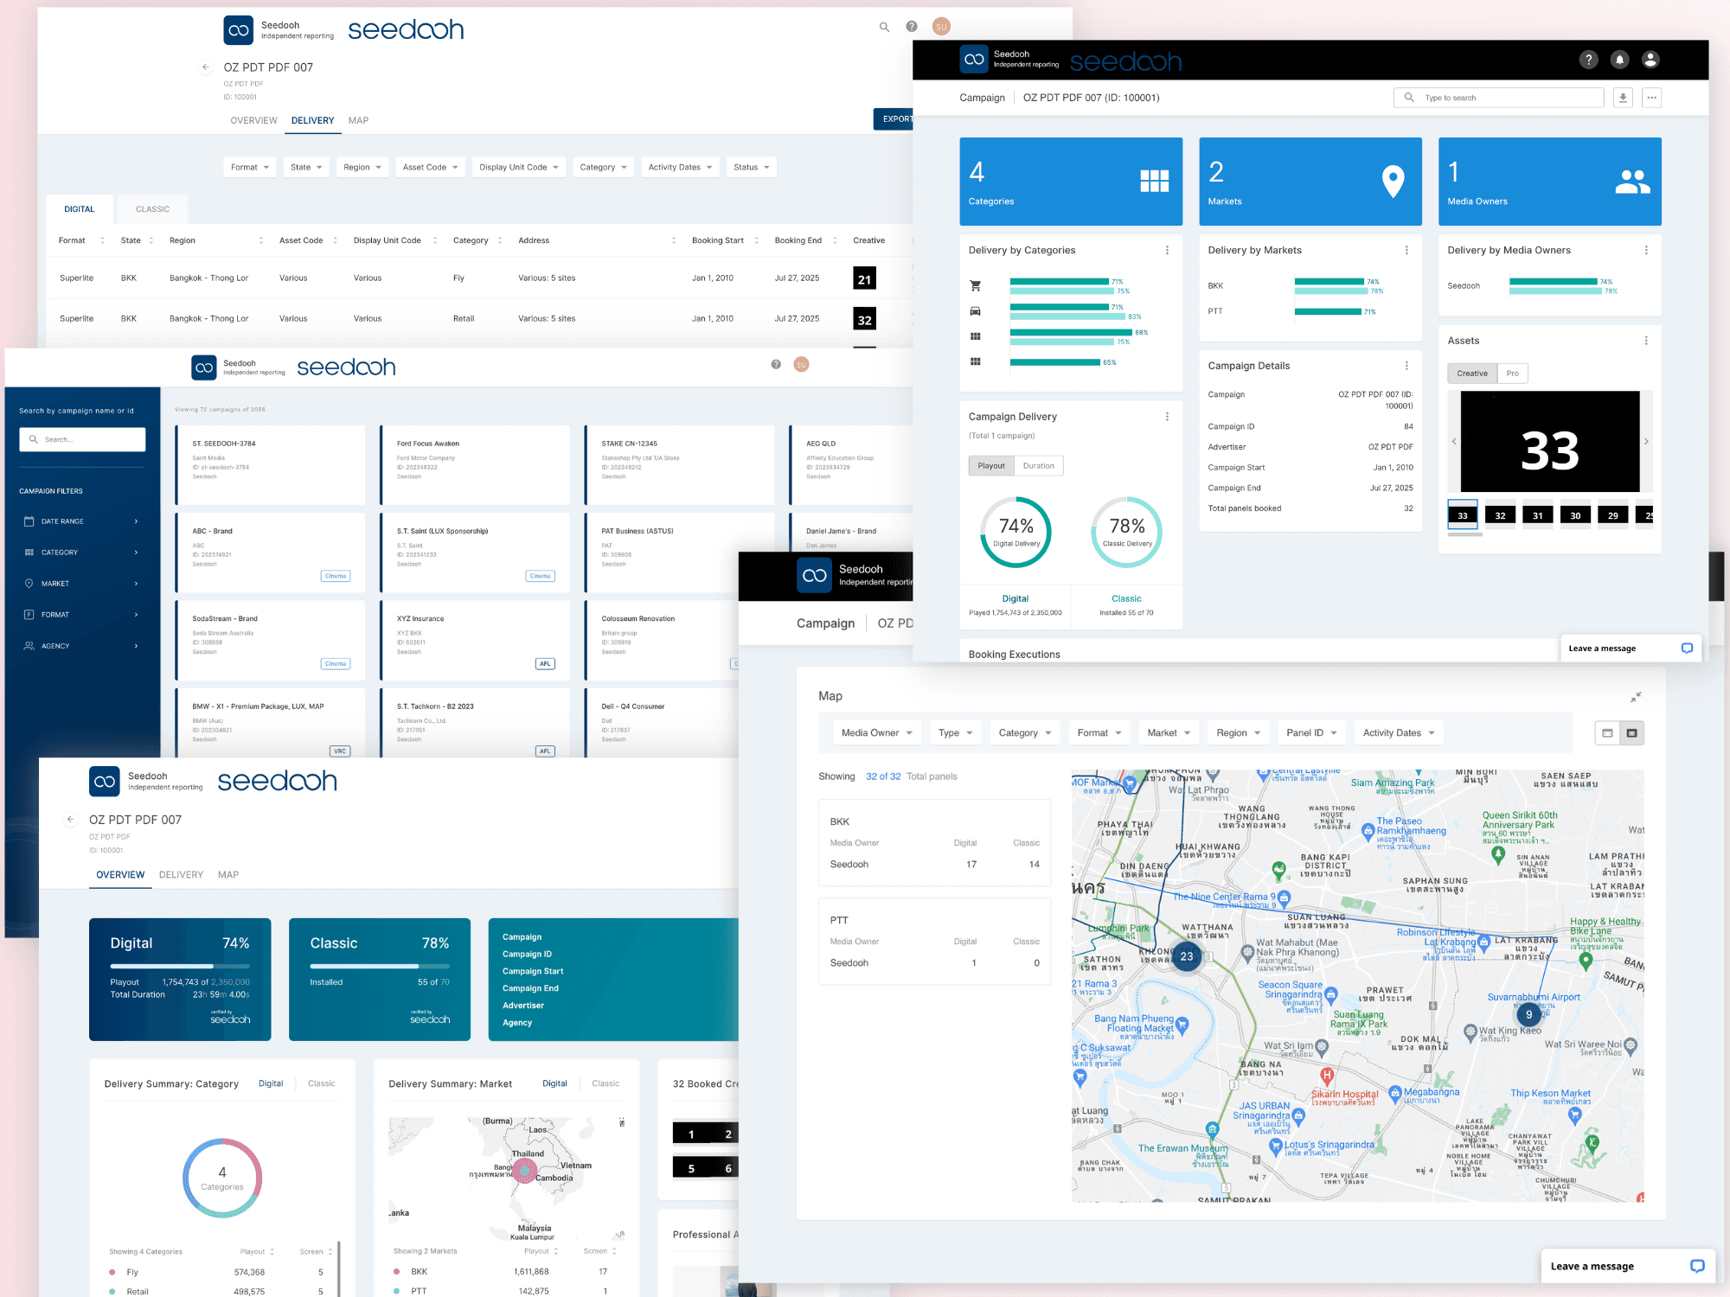Switch to the CLASSIC delivery tab

click(152, 209)
